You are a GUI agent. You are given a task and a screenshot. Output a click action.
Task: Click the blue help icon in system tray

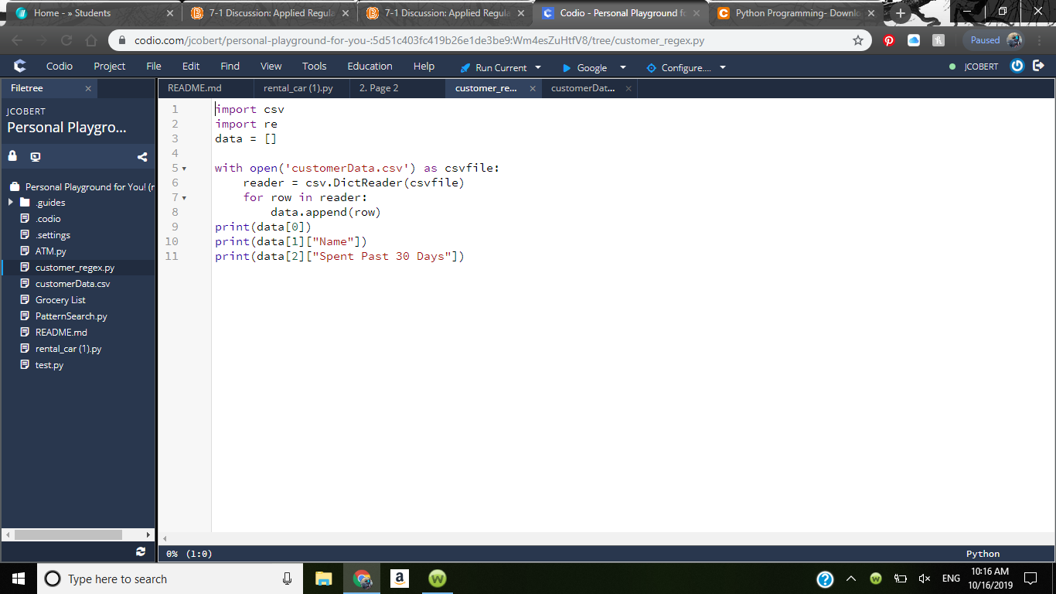coord(826,579)
